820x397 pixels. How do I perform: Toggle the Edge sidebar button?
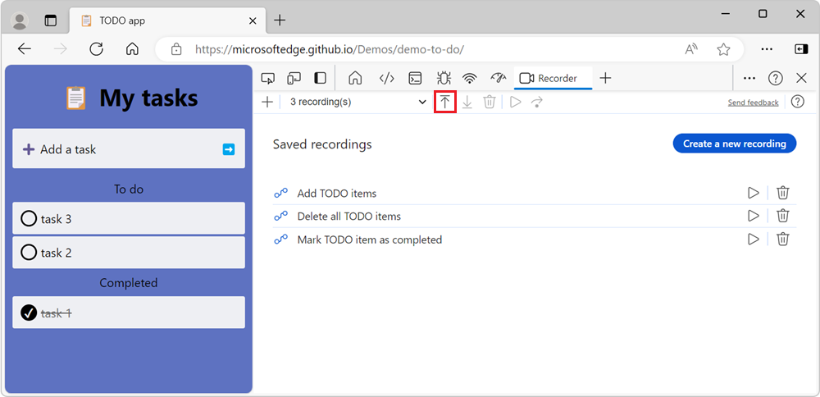pyautogui.click(x=800, y=49)
